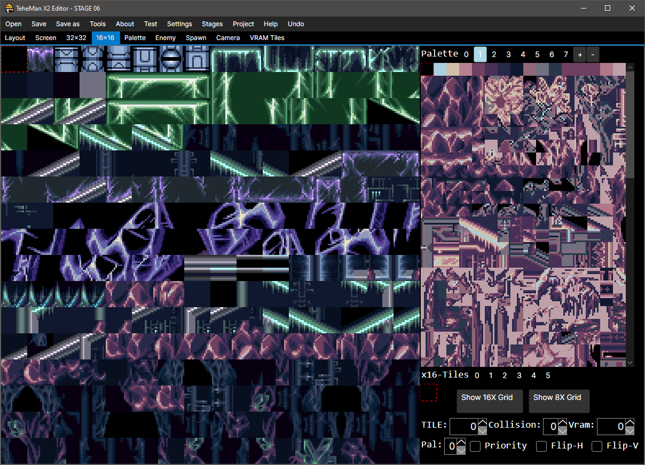Toggle the Flip-V checkbox
645x465 pixels.
[597, 446]
